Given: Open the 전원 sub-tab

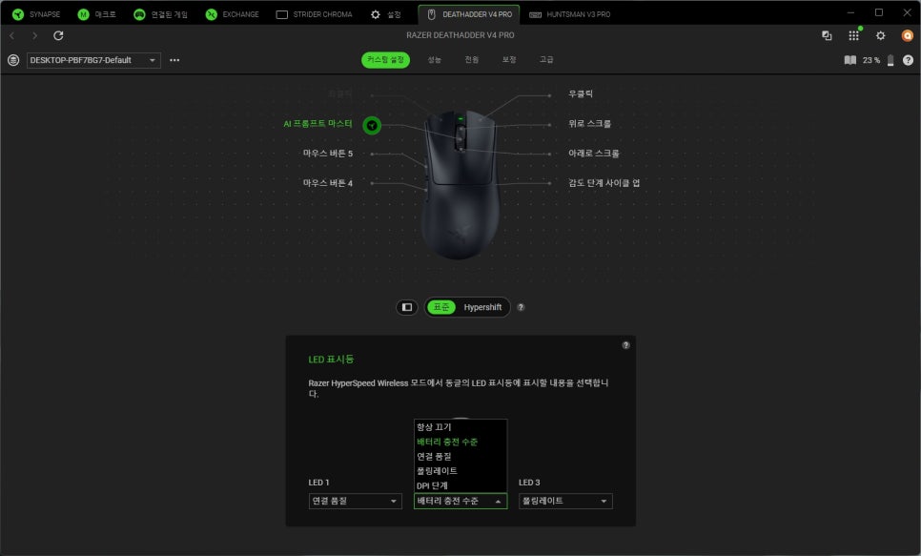Looking at the screenshot, I should (x=472, y=60).
